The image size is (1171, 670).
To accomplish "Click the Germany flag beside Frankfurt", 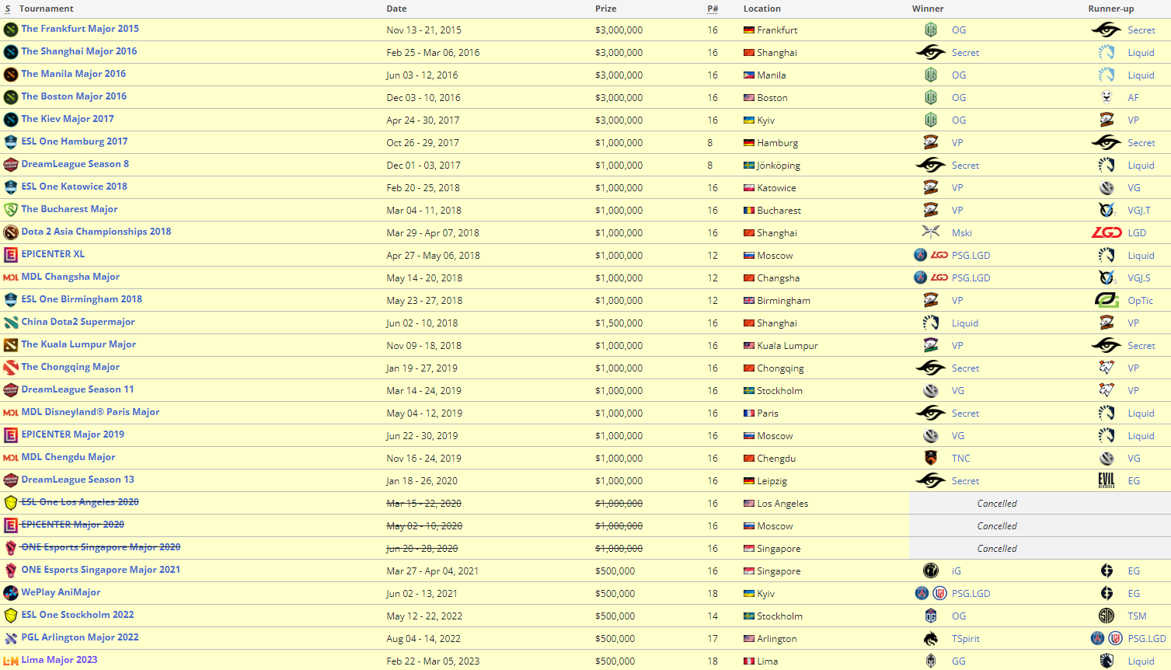I will (748, 30).
